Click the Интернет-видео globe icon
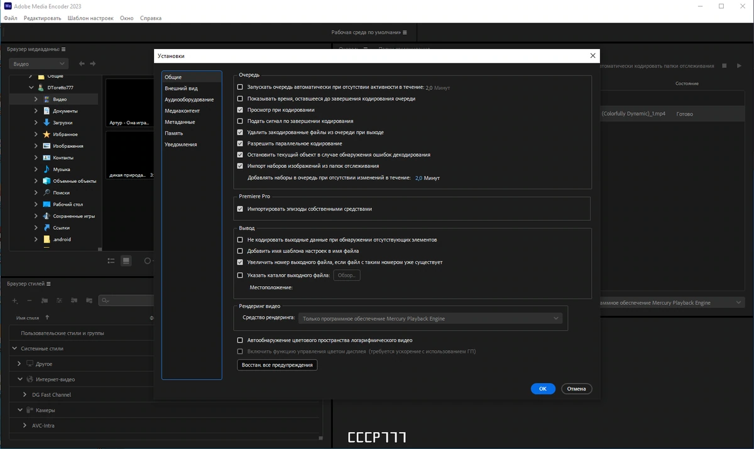This screenshot has height=449, width=754. coord(30,379)
